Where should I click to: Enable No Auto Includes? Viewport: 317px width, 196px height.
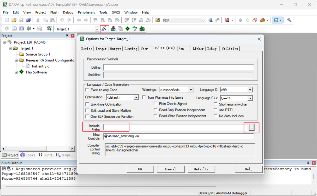[x=215, y=116]
